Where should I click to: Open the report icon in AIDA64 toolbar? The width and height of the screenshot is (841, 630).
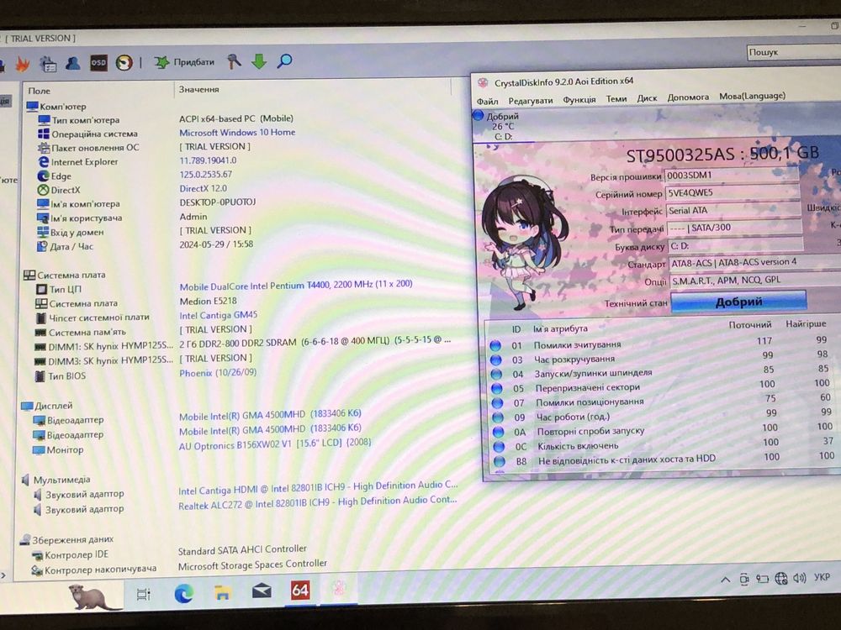pos(48,65)
